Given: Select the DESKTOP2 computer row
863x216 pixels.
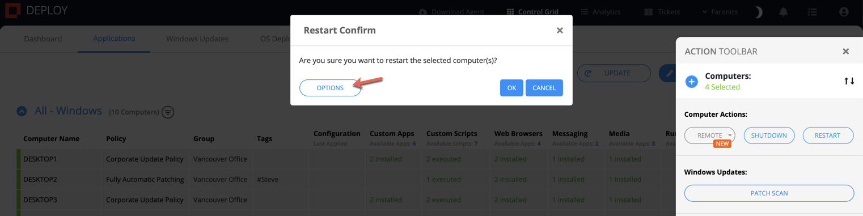Looking at the screenshot, I should (x=340, y=180).
